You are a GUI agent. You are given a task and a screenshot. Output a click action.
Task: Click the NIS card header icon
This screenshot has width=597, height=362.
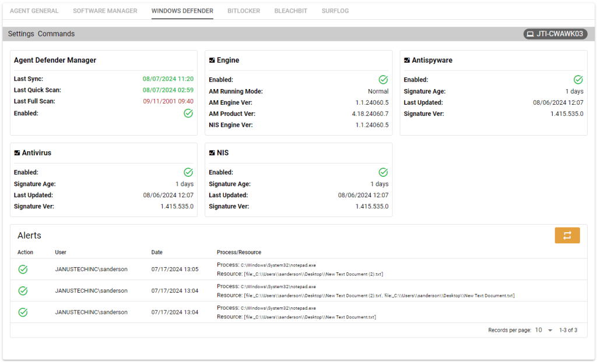point(212,153)
